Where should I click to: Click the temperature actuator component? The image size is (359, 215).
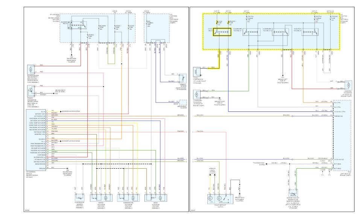(x=128, y=198)
